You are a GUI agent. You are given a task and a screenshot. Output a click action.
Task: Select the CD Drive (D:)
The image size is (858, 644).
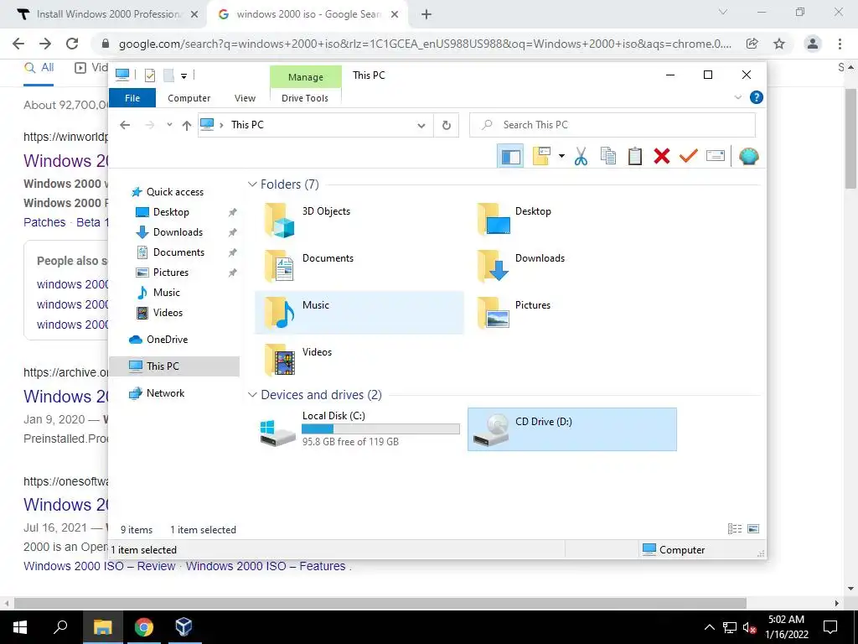tap(571, 429)
